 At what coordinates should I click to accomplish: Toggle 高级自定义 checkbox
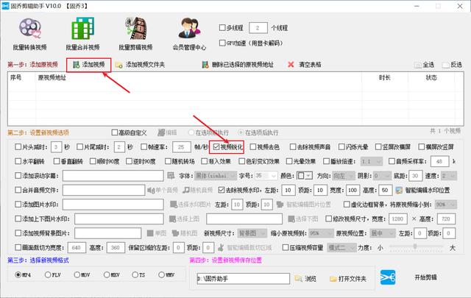(114, 132)
